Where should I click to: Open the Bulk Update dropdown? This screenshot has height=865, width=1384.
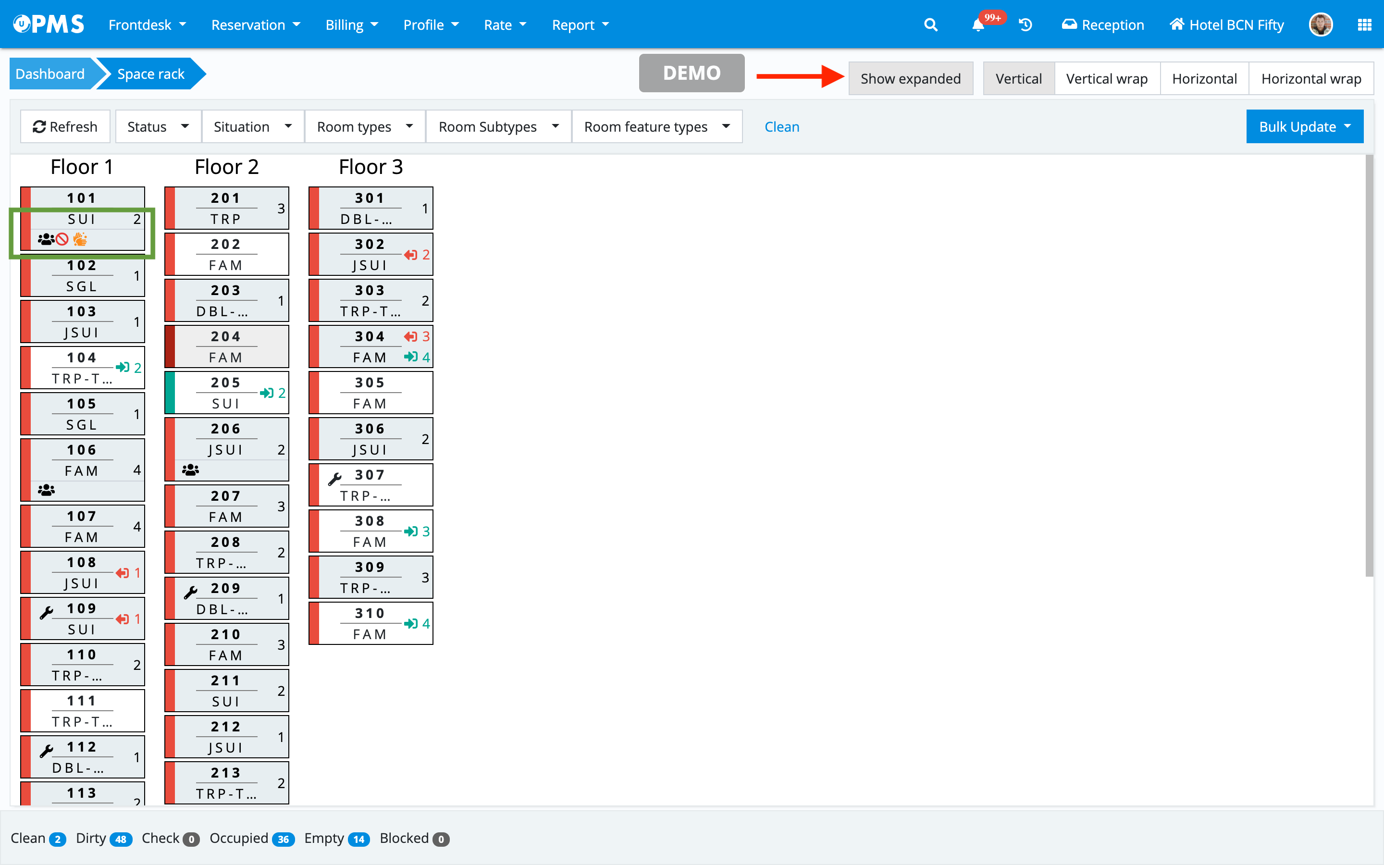[x=1304, y=126]
